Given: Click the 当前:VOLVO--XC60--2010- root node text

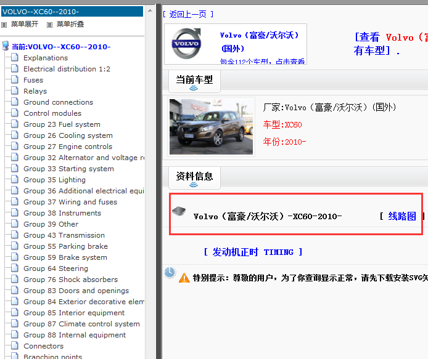Looking at the screenshot, I should coord(61,47).
